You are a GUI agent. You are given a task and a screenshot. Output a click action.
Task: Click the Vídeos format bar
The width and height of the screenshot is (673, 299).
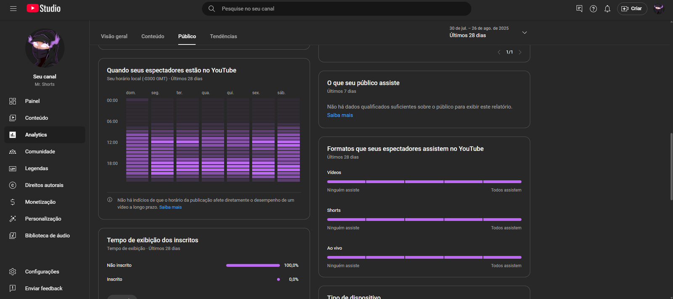click(x=424, y=181)
